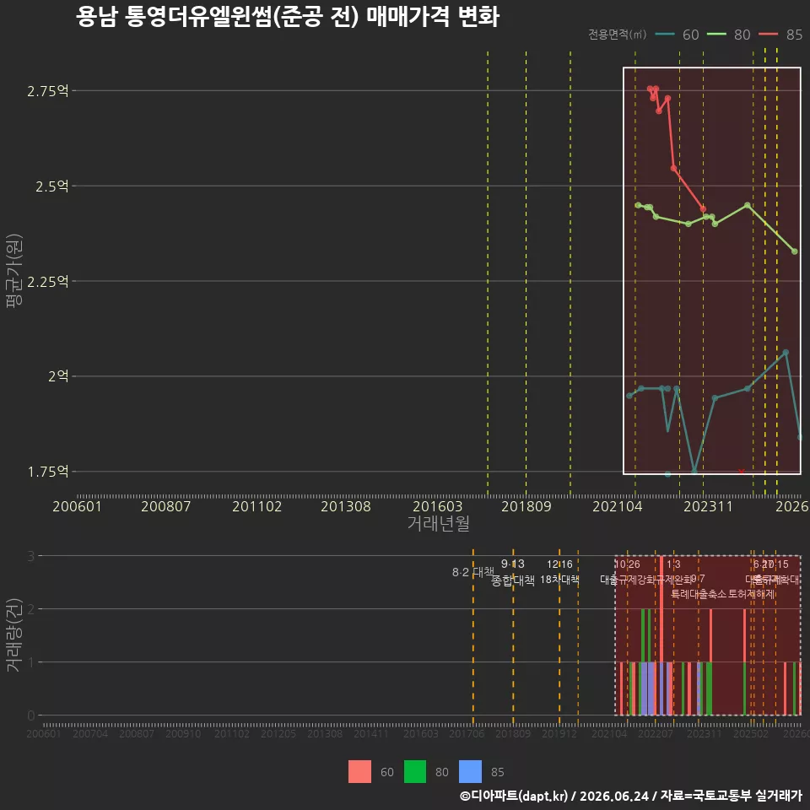The image size is (810, 810).
Task: Click the 3 tick on volume axis
Action: 31,556
